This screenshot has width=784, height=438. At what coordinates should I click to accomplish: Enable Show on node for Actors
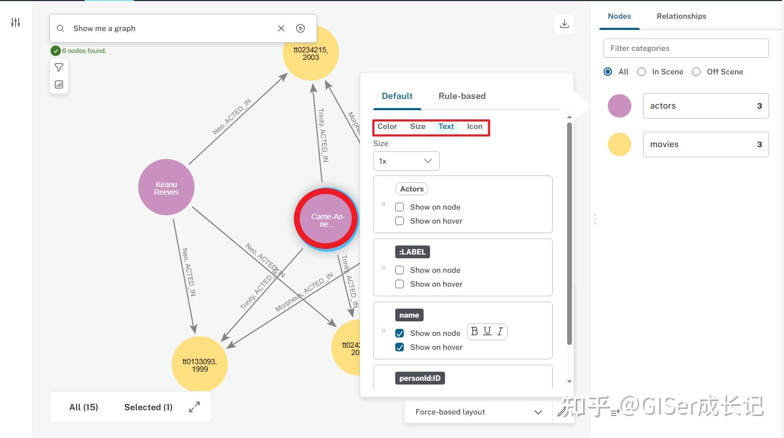coord(399,206)
